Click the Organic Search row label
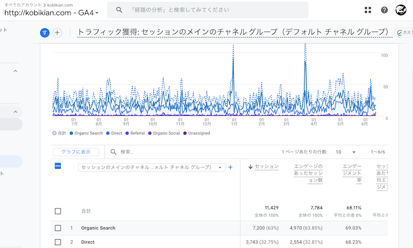Screen dimensions: 413x248 click(98, 228)
